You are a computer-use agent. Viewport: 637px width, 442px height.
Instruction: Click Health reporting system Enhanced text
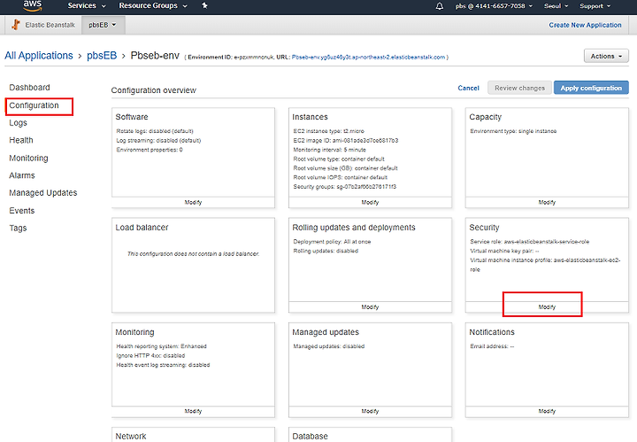(161, 346)
